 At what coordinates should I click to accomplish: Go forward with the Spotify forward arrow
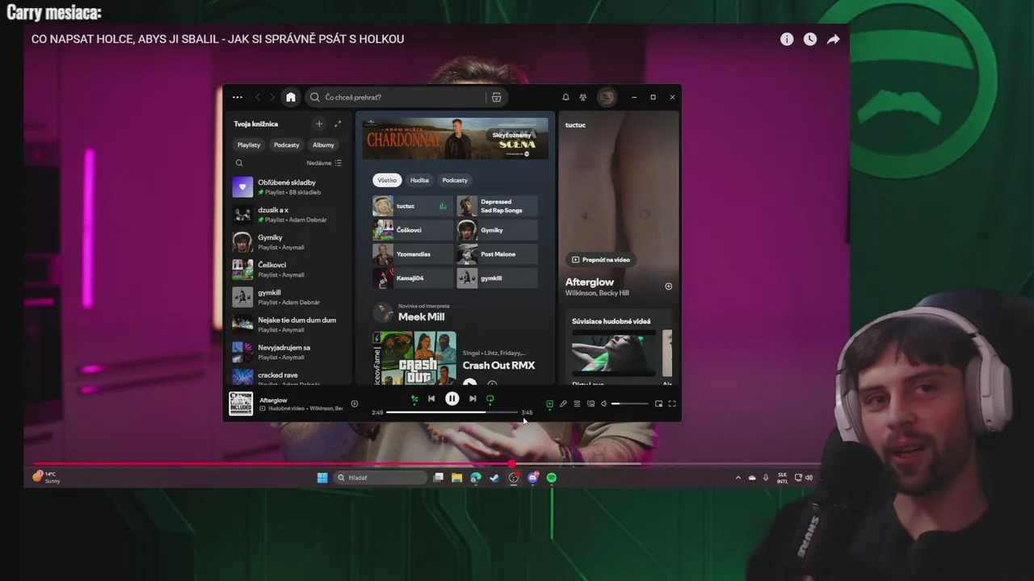coord(272,97)
